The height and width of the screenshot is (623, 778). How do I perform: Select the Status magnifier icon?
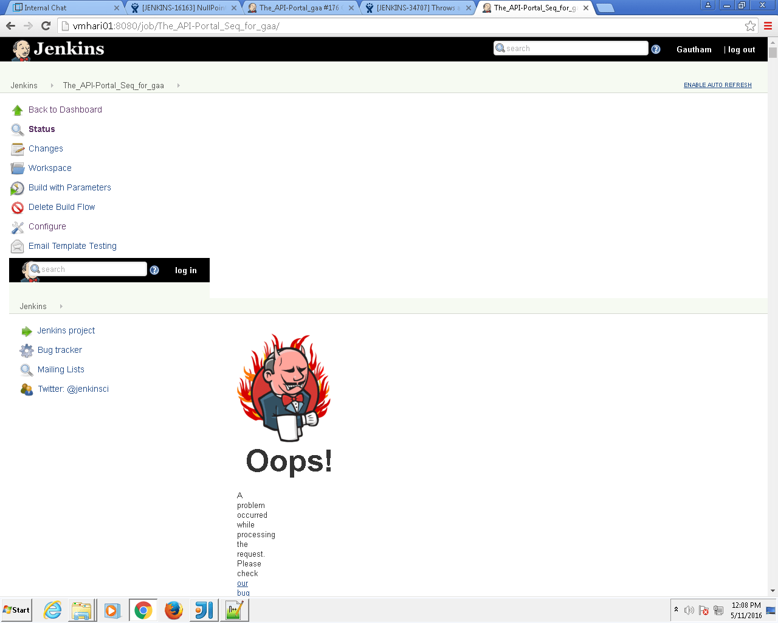pos(17,129)
